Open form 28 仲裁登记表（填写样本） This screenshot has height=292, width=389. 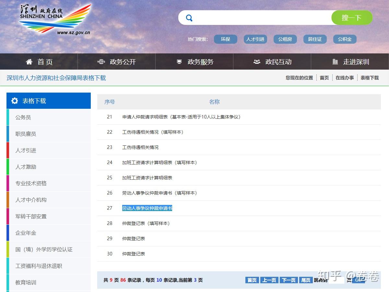tap(146, 223)
